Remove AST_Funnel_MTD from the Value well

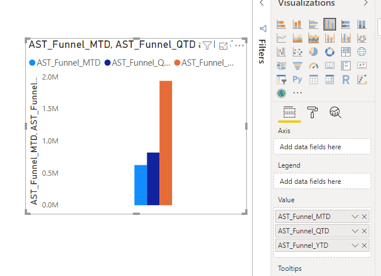364,217
